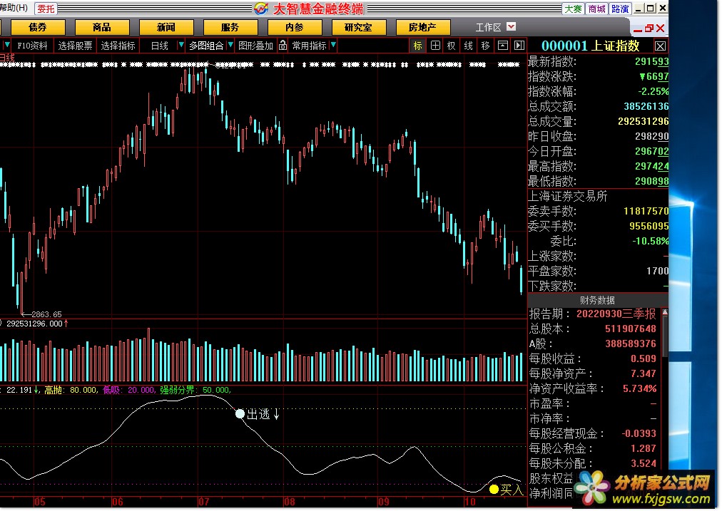Switch to the 房地产 tab

pos(422,28)
